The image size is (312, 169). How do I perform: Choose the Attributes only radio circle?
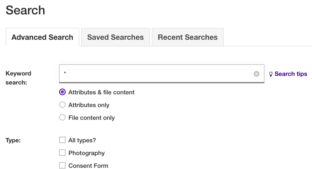62,105
